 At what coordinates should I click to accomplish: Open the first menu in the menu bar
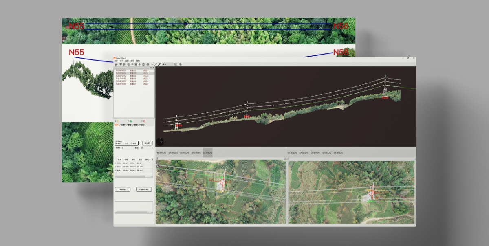(x=116, y=61)
